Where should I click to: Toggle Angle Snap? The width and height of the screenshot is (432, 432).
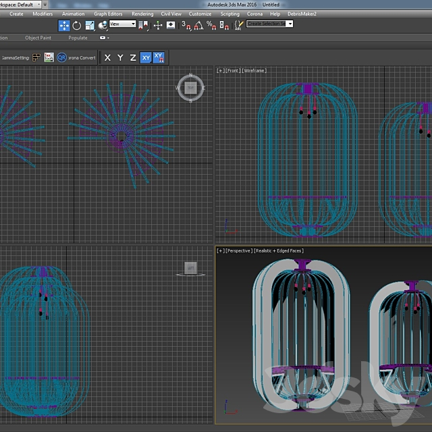pos(198,26)
